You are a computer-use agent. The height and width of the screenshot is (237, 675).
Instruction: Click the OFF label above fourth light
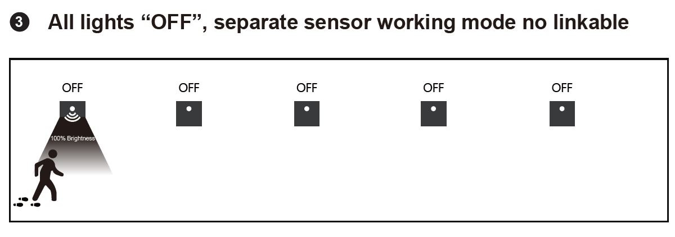point(433,88)
